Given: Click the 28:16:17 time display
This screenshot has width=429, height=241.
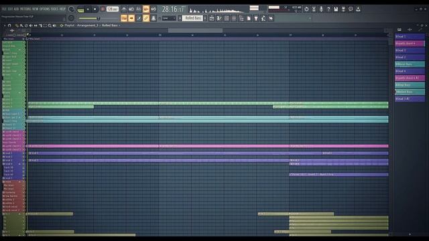Looking at the screenshot, I should [x=173, y=9].
